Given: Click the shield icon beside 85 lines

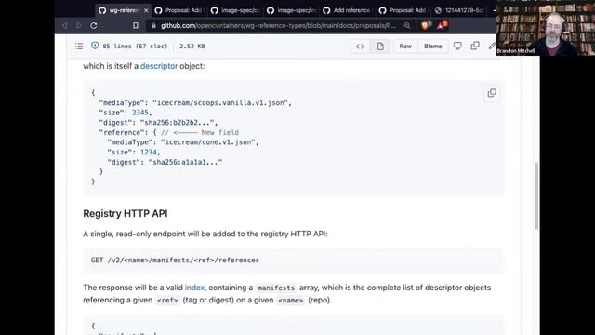Looking at the screenshot, I should pos(95,46).
